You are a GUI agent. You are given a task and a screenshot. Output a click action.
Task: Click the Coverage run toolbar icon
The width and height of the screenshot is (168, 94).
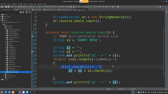[x=51, y=7]
